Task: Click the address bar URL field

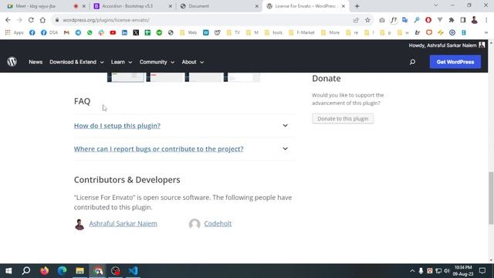Action: [x=201, y=20]
